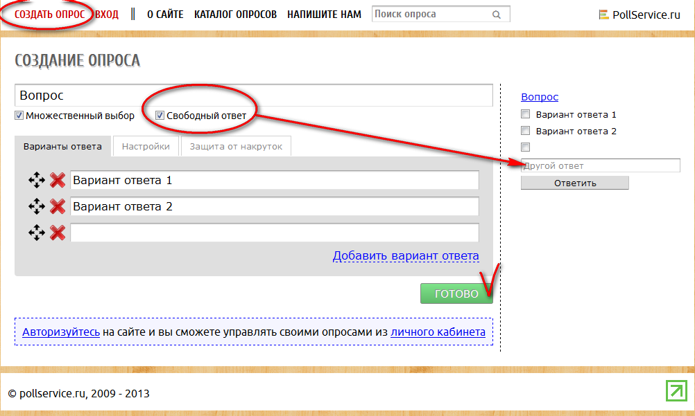
Task: Delete Вариант ответа 1 with red cross
Action: [x=58, y=180]
